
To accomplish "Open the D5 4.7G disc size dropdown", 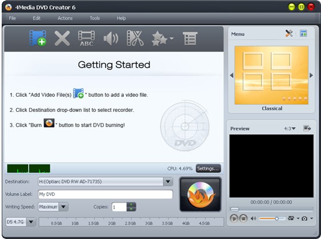I will [x=31, y=222].
